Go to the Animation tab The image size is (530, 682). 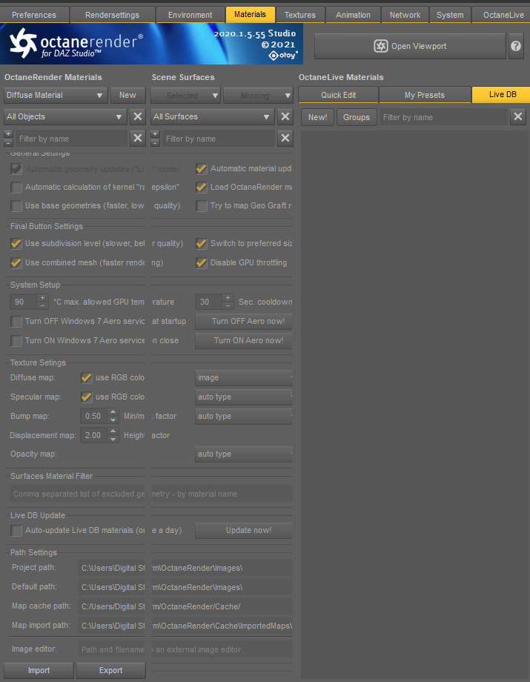pyautogui.click(x=353, y=15)
